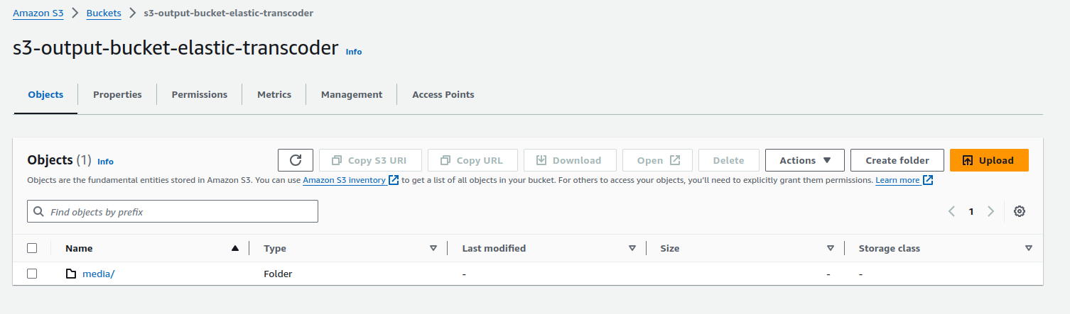Image resolution: width=1070 pixels, height=314 pixels.
Task: Click the Storage class header text
Action: click(x=889, y=248)
